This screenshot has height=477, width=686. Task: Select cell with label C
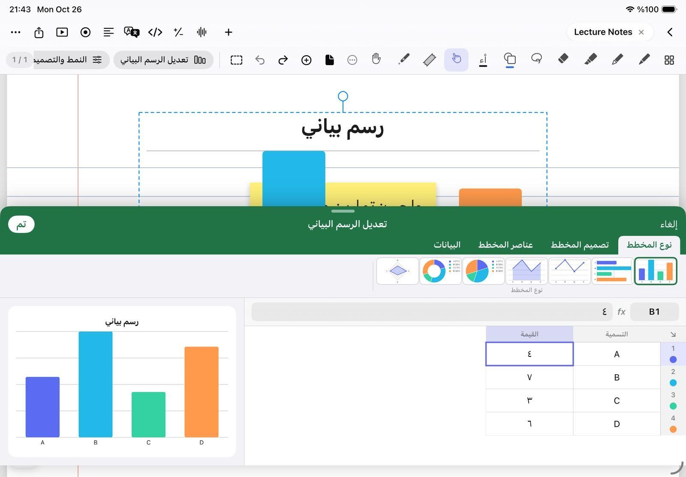(x=617, y=401)
